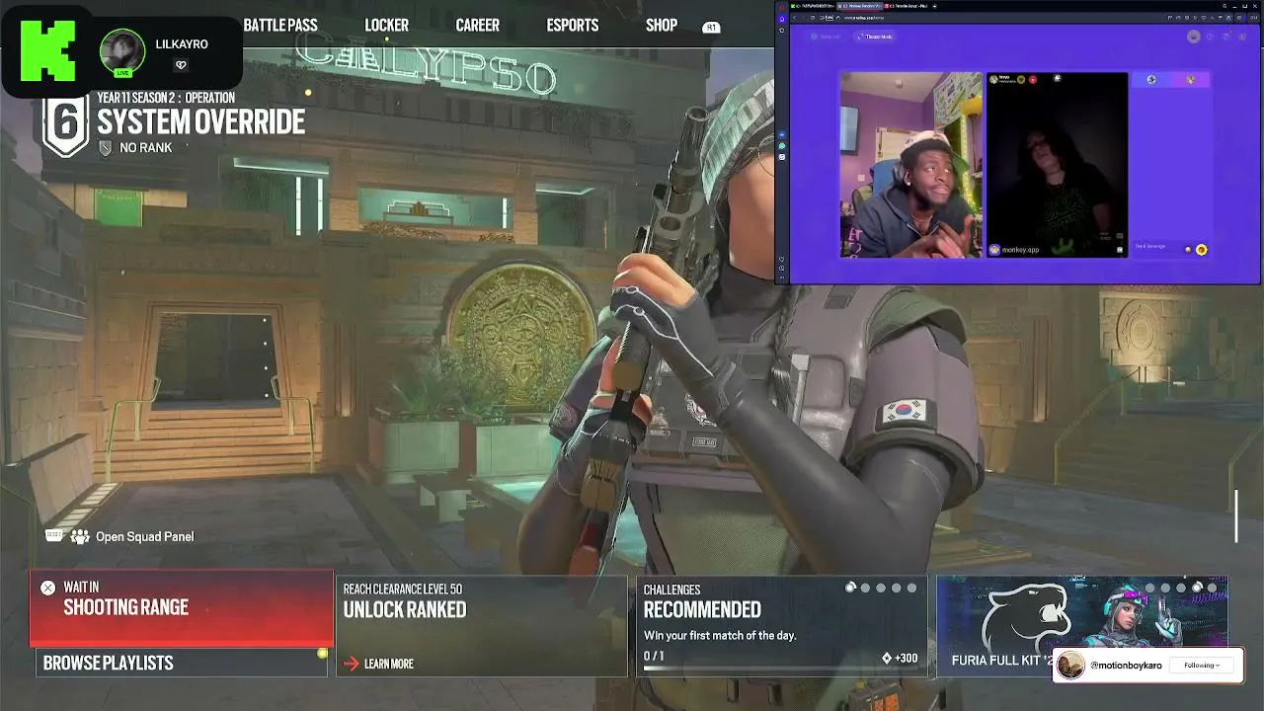Viewport: 1264px width, 711px height.
Task: Click the stranger's avatar in the video tile
Action: [993, 79]
